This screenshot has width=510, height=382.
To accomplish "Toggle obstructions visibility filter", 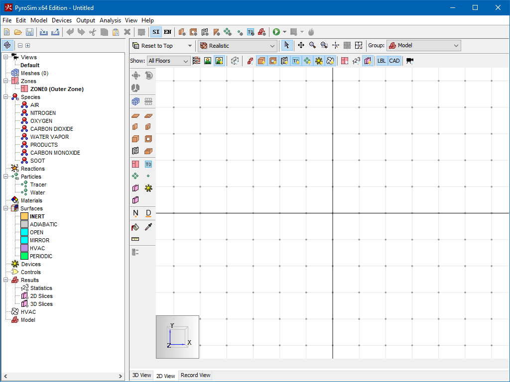I will 261,61.
